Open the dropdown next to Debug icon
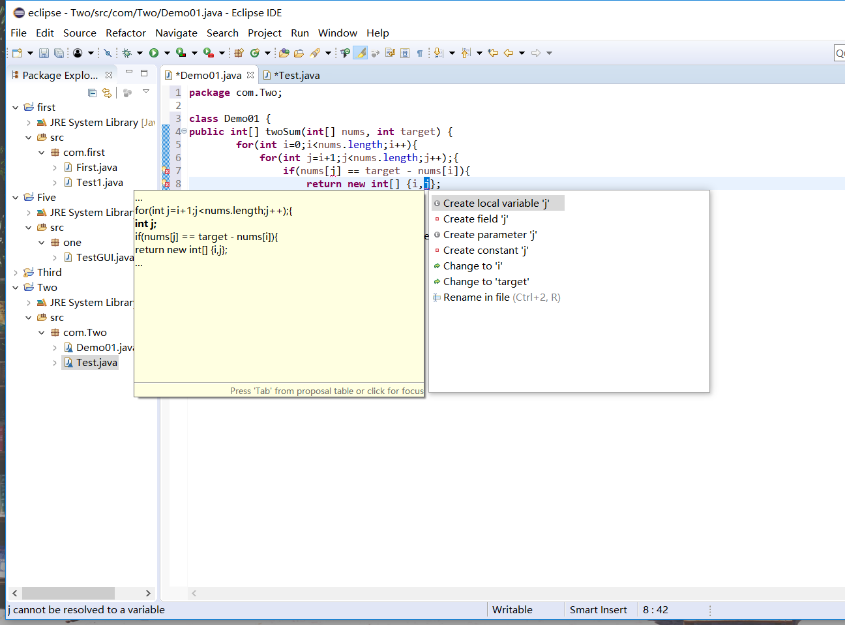 pos(140,53)
